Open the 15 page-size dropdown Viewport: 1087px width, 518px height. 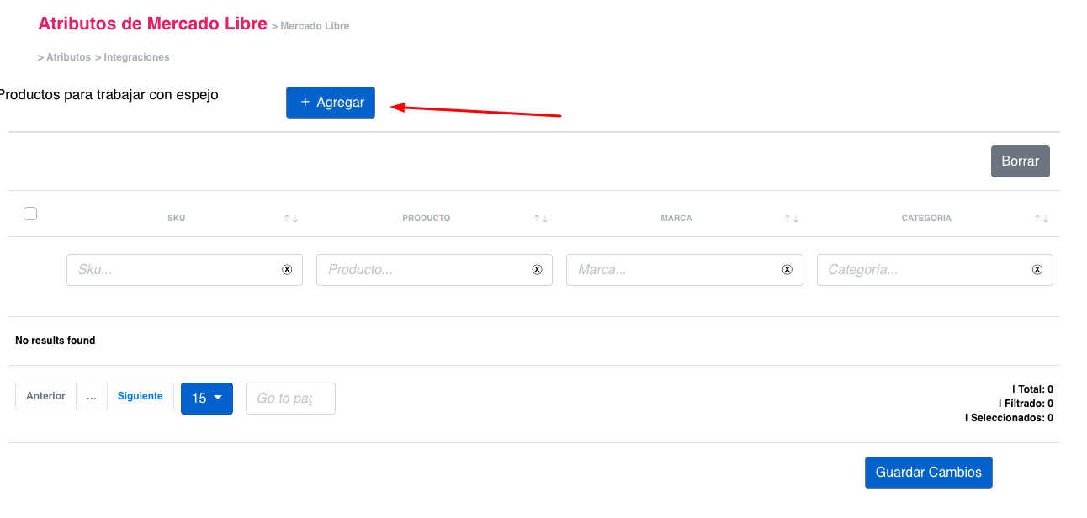tap(207, 399)
